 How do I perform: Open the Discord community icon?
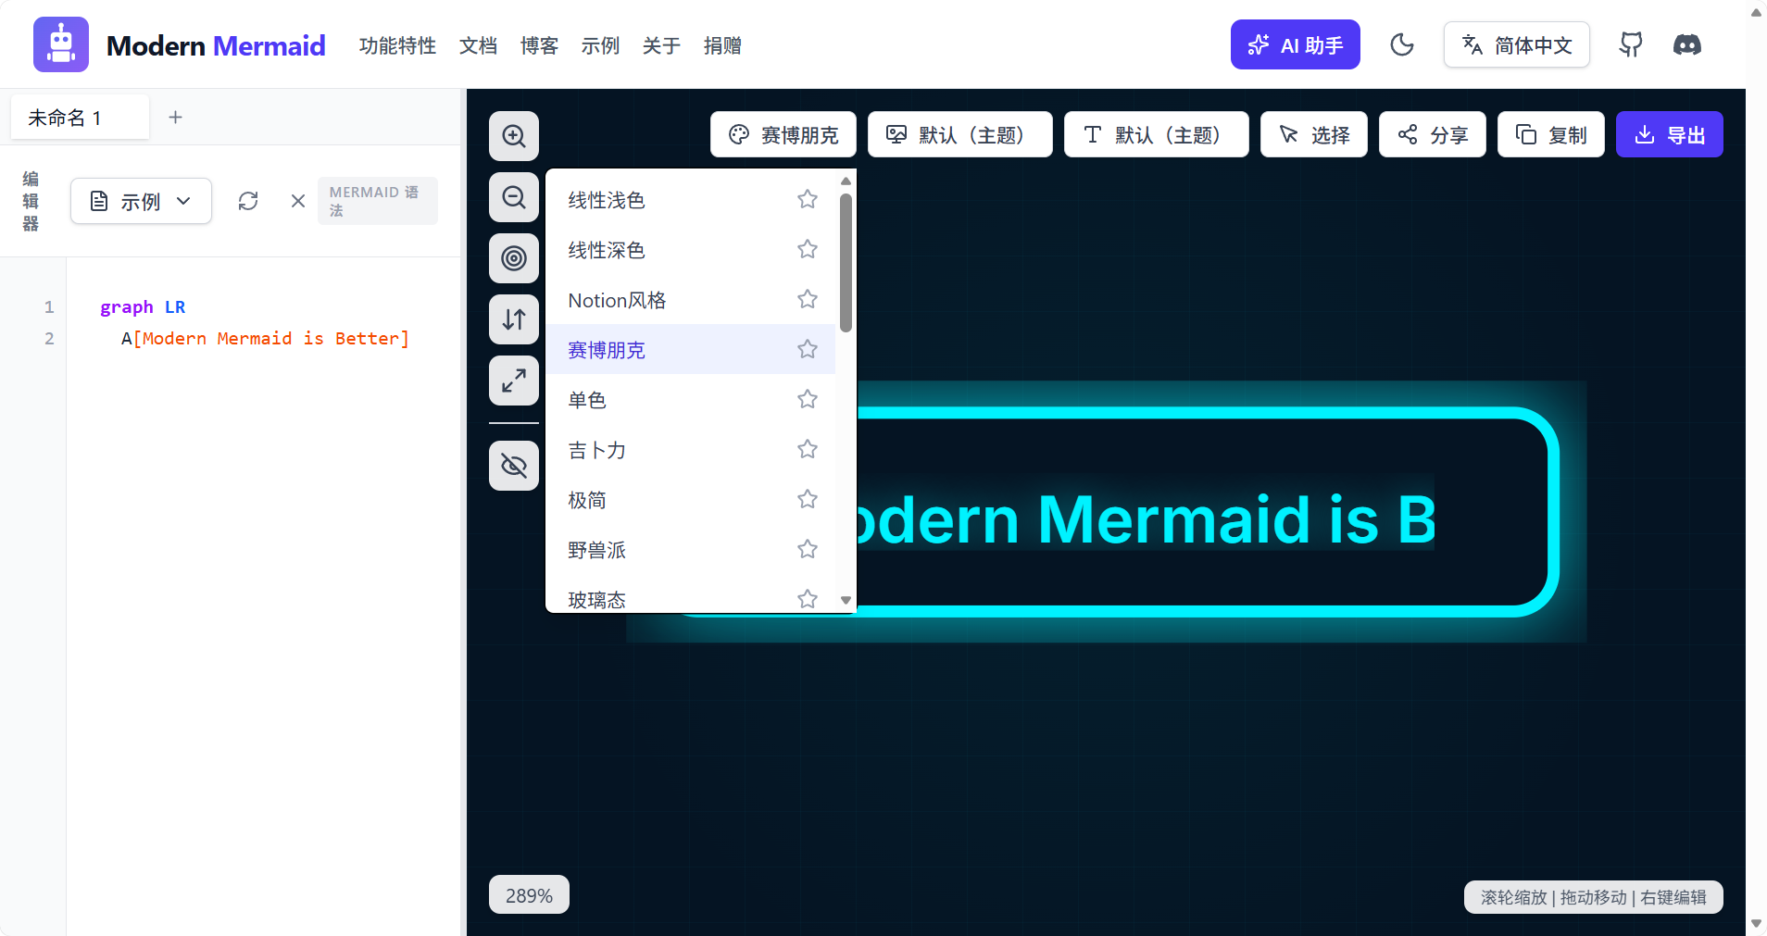pyautogui.click(x=1687, y=44)
